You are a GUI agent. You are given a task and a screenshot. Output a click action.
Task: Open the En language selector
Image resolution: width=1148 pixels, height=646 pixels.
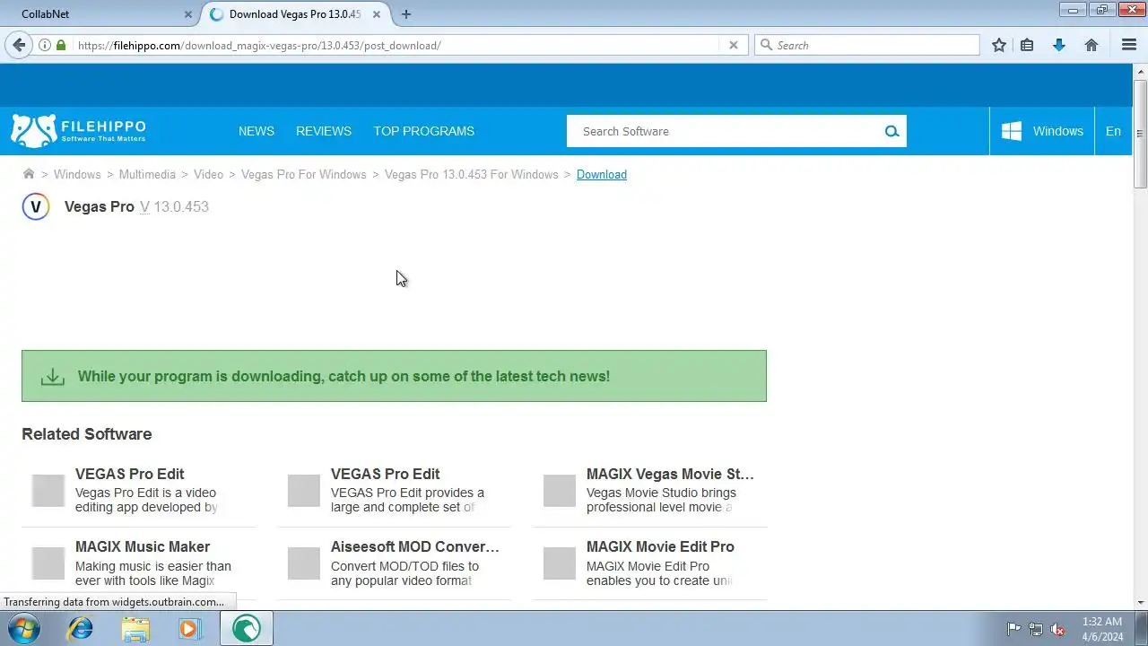coord(1113,131)
